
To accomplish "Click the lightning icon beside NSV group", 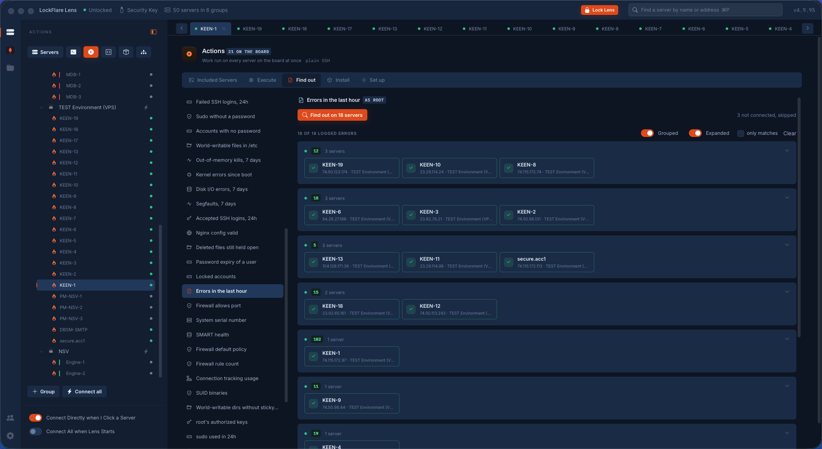I will click(x=146, y=351).
